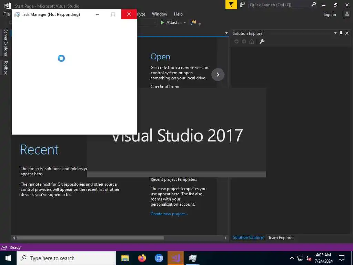Switch to the Team Explorer tab
The width and height of the screenshot is (353, 265).
click(281, 238)
